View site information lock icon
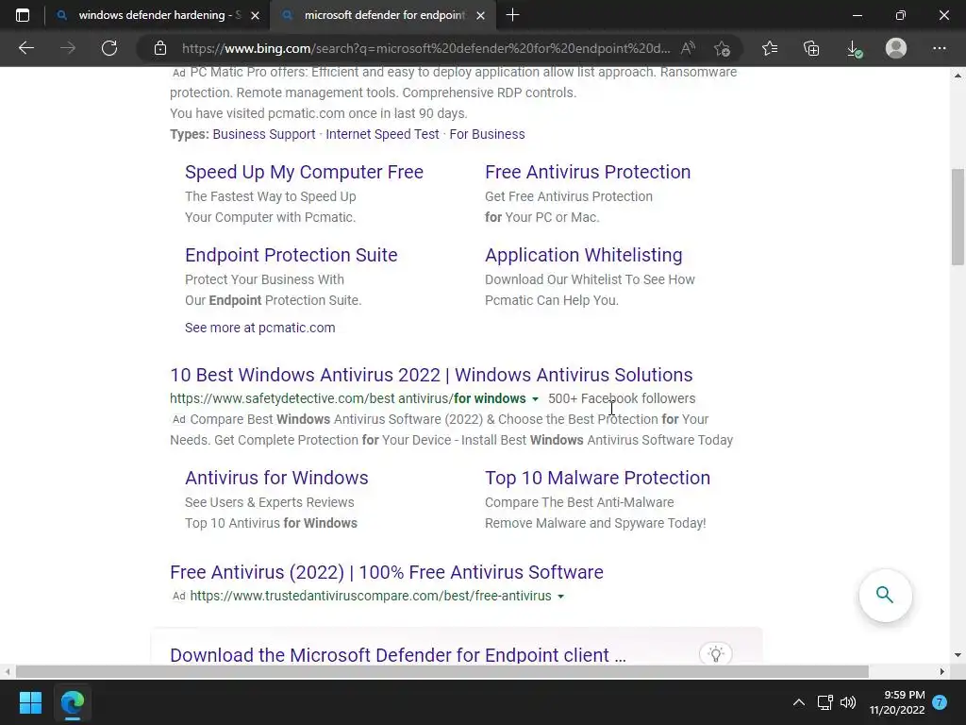Screen dimensions: 966x725 pyautogui.click(x=160, y=48)
